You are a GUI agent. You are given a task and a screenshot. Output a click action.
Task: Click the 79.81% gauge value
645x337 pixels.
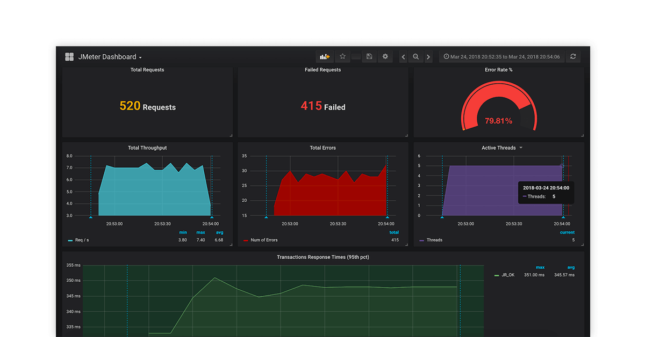[499, 121]
